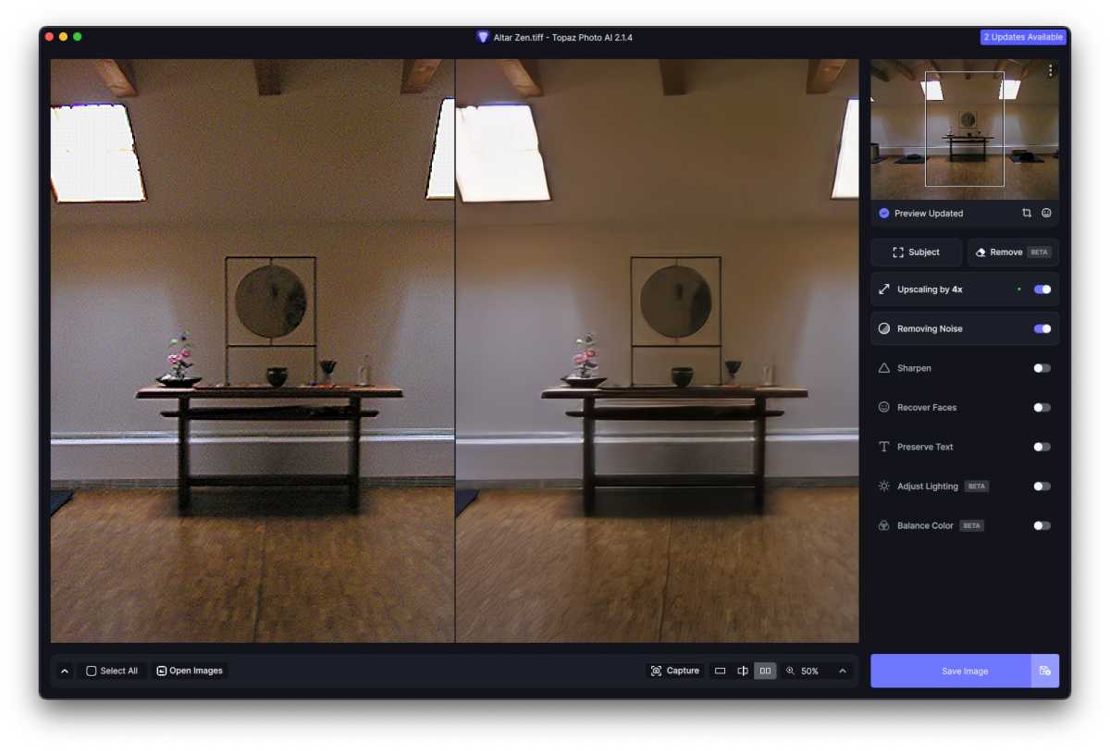Click the Adjust Lighting sun icon

[883, 486]
